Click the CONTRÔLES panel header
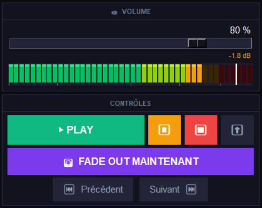Viewport: 262px width, 208px height. coord(131,103)
